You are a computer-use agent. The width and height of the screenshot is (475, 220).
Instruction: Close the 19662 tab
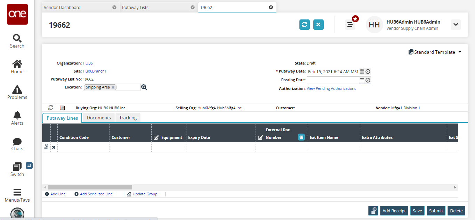tap(271, 7)
